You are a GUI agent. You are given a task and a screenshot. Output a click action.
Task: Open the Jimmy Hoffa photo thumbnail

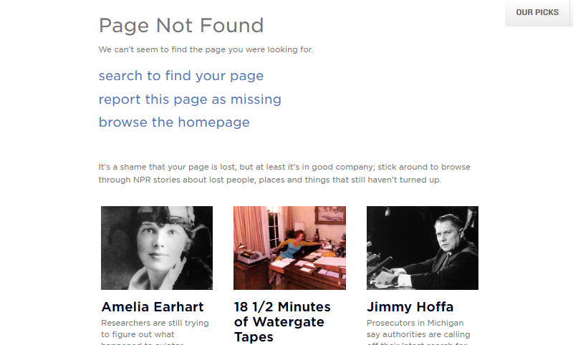[x=423, y=248]
